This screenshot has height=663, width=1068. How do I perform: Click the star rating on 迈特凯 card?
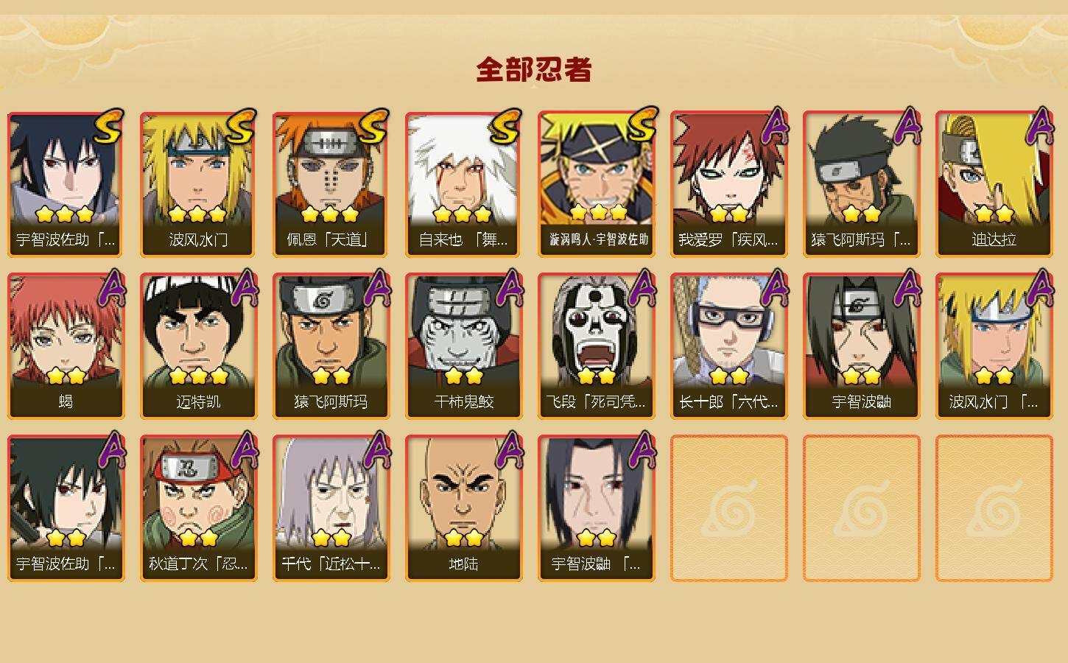[x=198, y=376]
